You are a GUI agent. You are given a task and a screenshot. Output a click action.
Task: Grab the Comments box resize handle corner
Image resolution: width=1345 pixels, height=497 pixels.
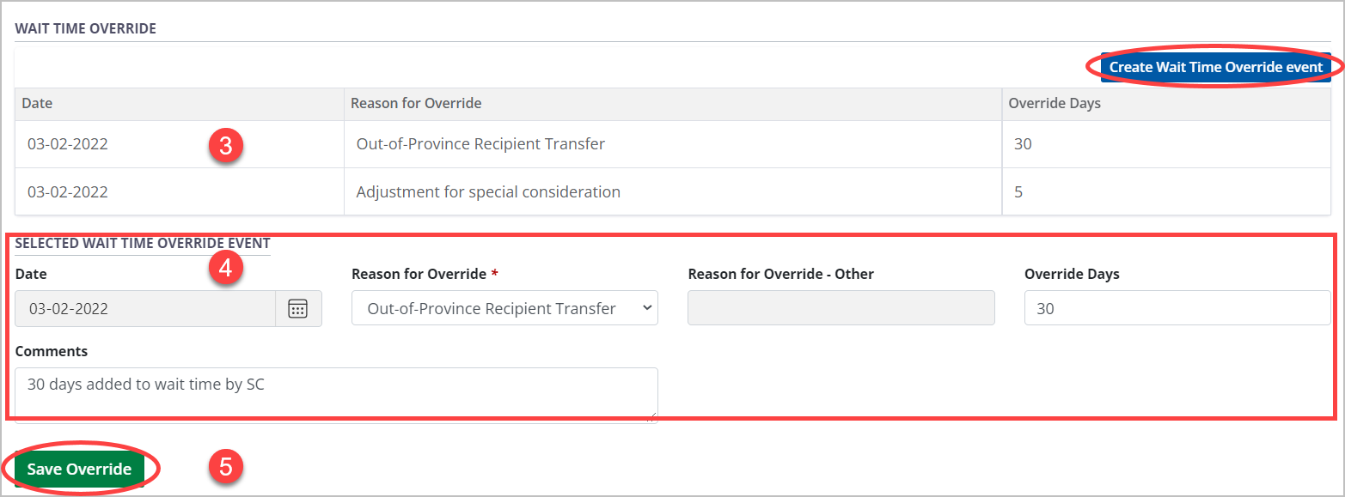pos(653,418)
